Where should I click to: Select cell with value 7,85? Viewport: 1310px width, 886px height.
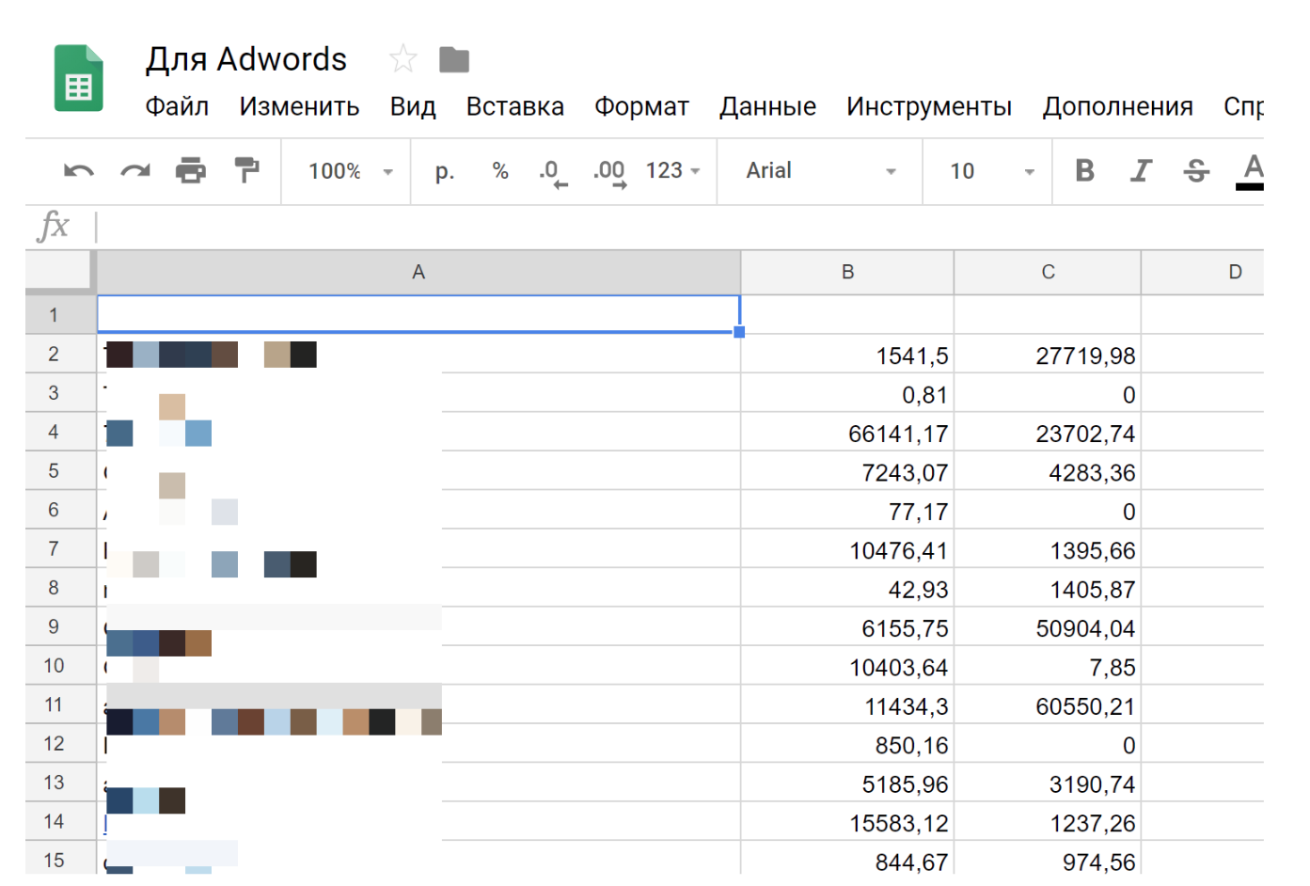coord(1048,666)
